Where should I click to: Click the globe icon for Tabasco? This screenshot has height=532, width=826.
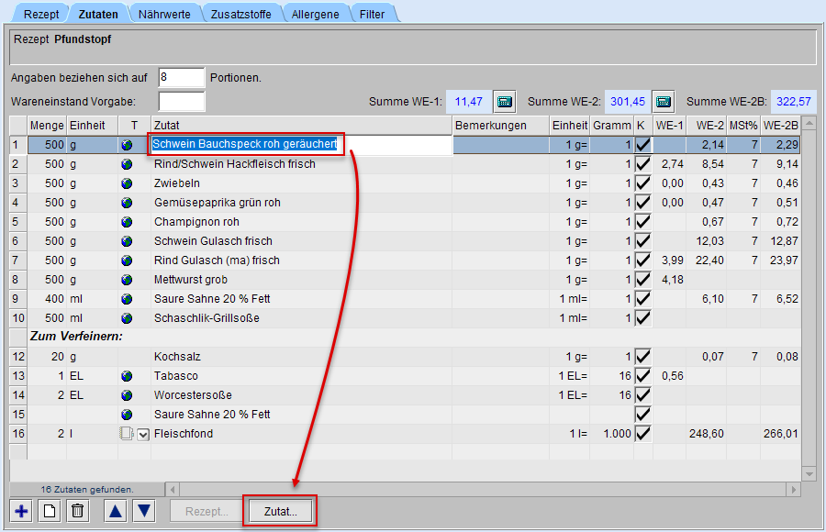point(127,376)
